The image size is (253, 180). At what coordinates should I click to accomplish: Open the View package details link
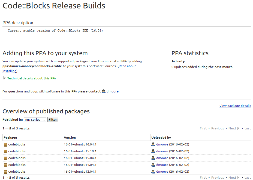click(x=235, y=106)
